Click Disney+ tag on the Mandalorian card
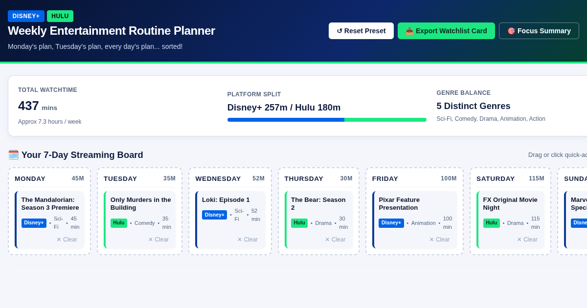This screenshot has width=587, height=308. 34,223
